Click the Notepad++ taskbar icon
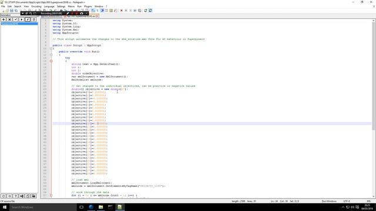Viewport: 376px width, 211px height. coord(120,207)
